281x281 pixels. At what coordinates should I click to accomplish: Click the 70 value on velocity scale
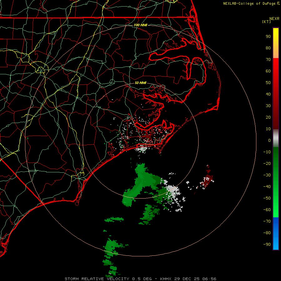(x=268, y=60)
